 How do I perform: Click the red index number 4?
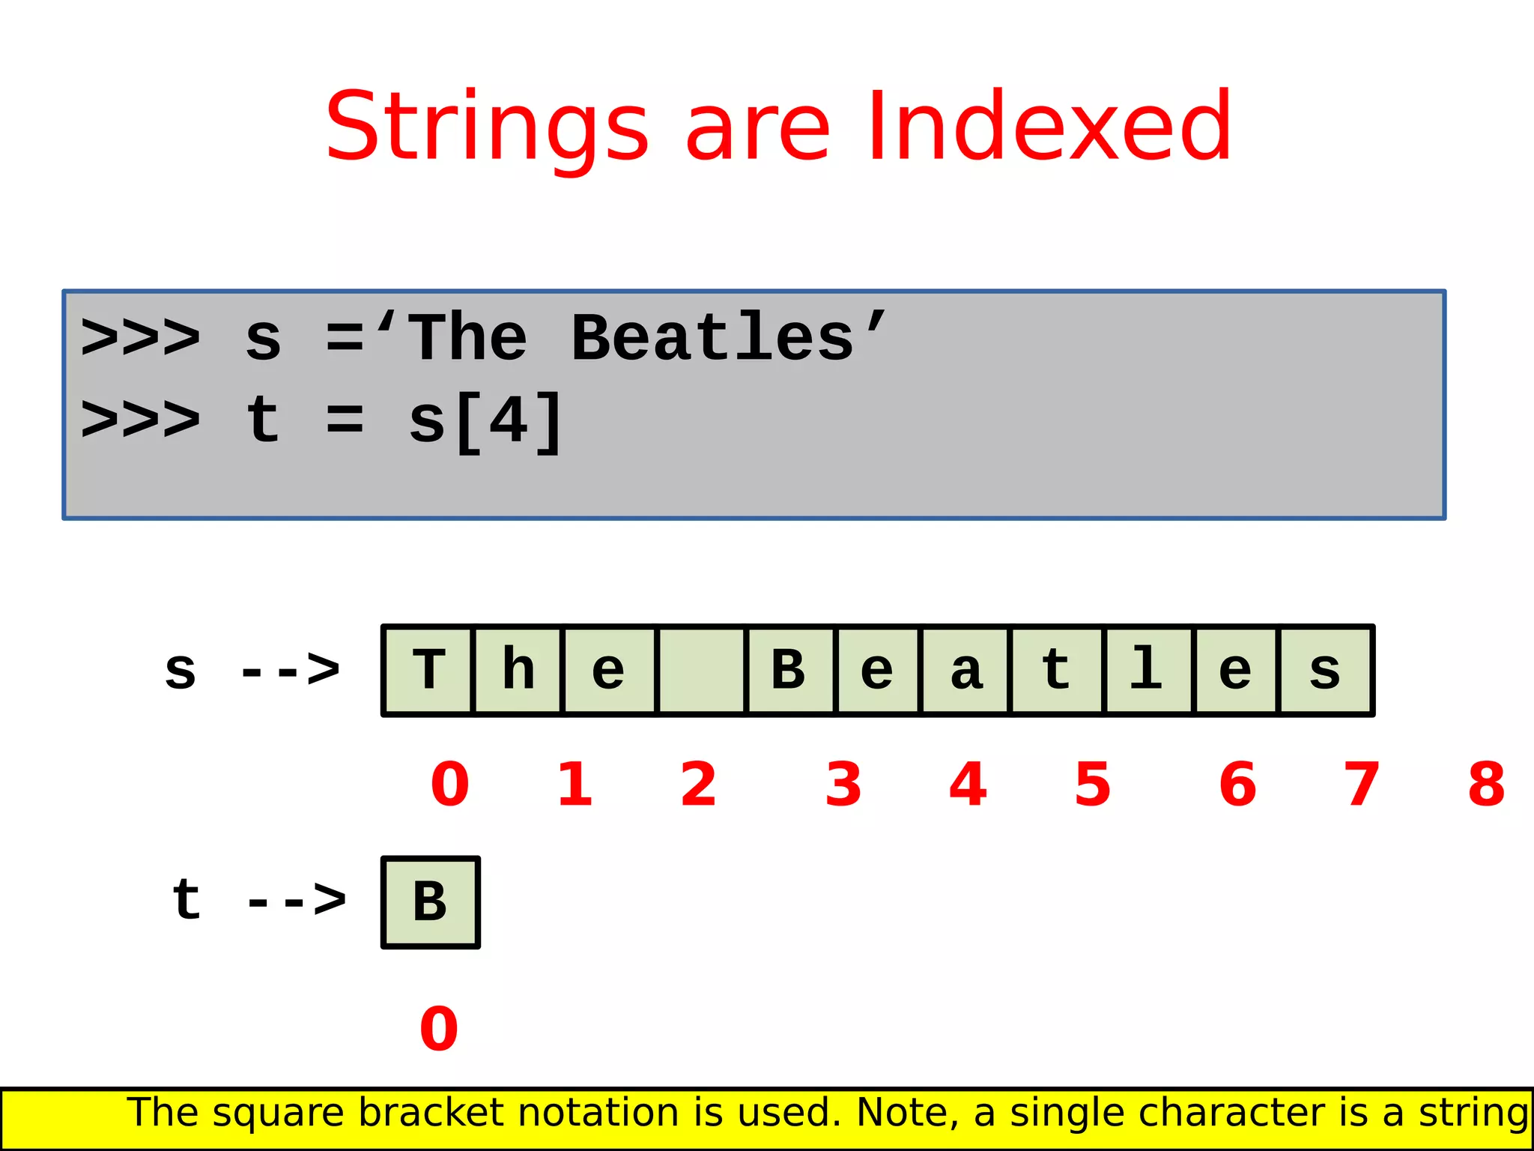[968, 785]
